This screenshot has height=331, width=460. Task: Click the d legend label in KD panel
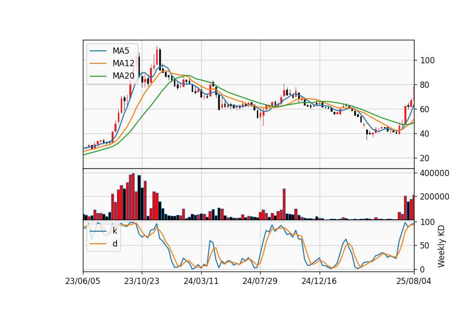pos(115,244)
